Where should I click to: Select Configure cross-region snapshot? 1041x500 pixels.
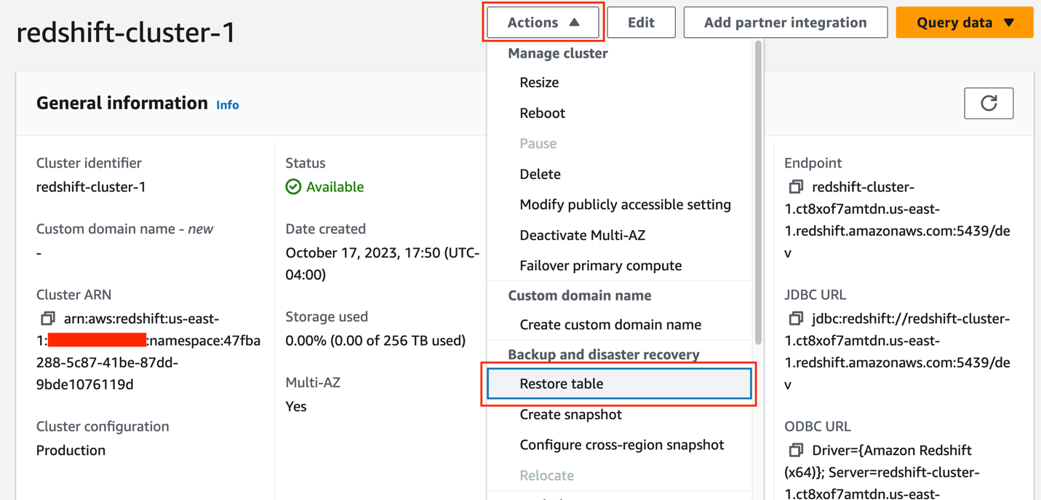click(x=621, y=445)
